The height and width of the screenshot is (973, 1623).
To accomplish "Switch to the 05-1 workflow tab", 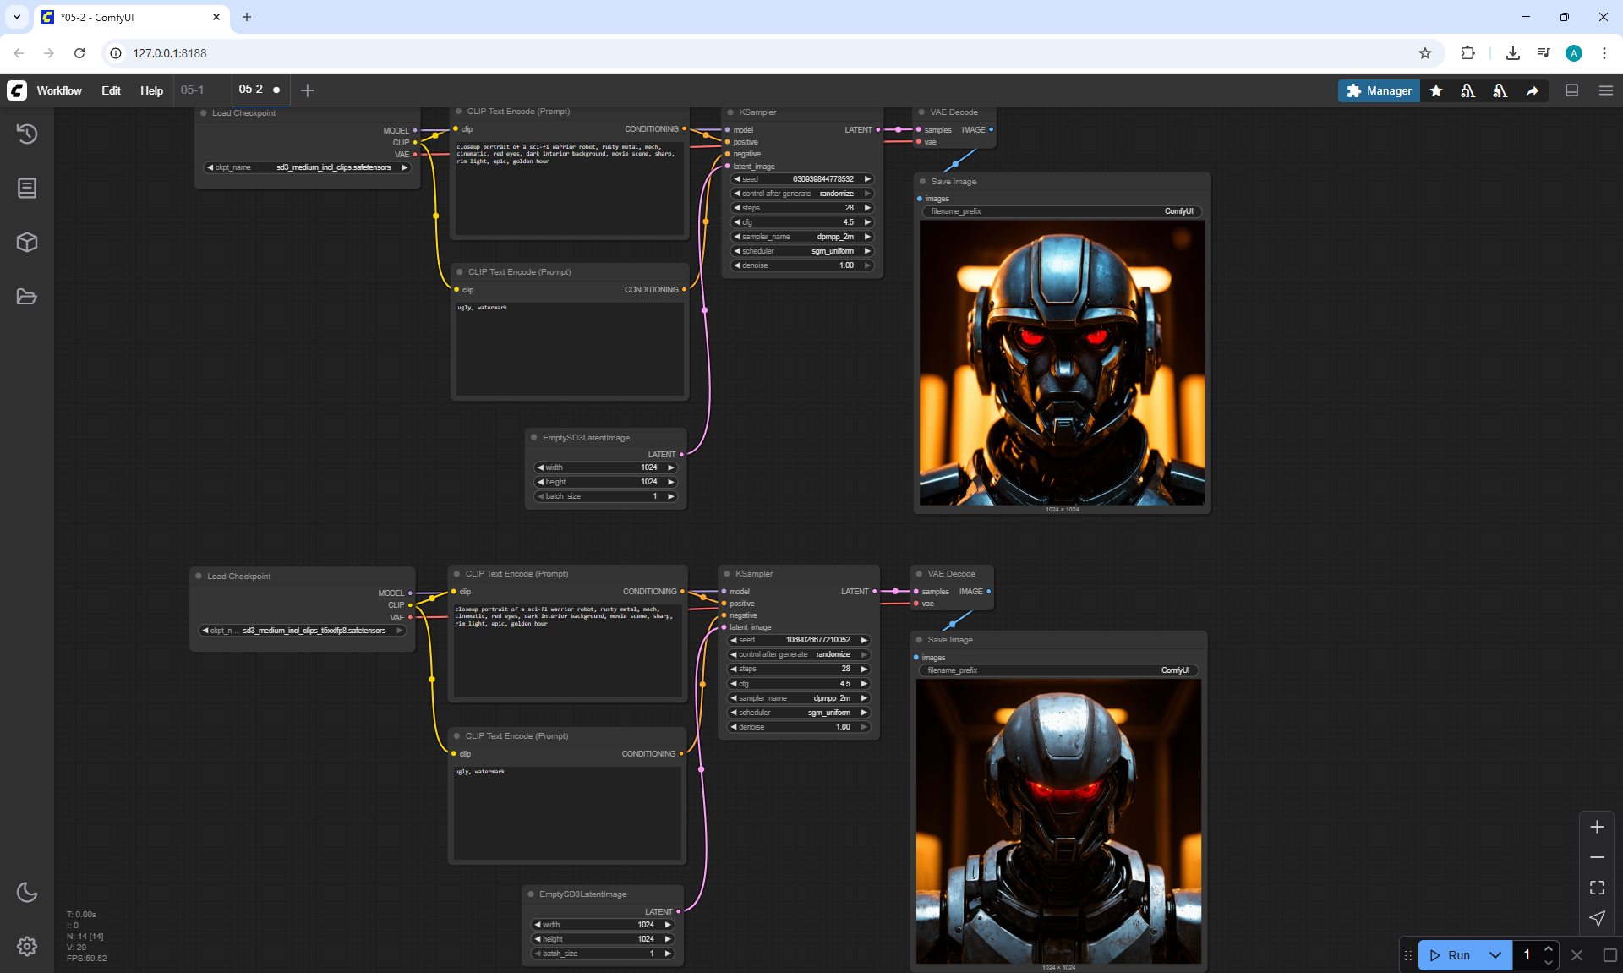I will [192, 90].
